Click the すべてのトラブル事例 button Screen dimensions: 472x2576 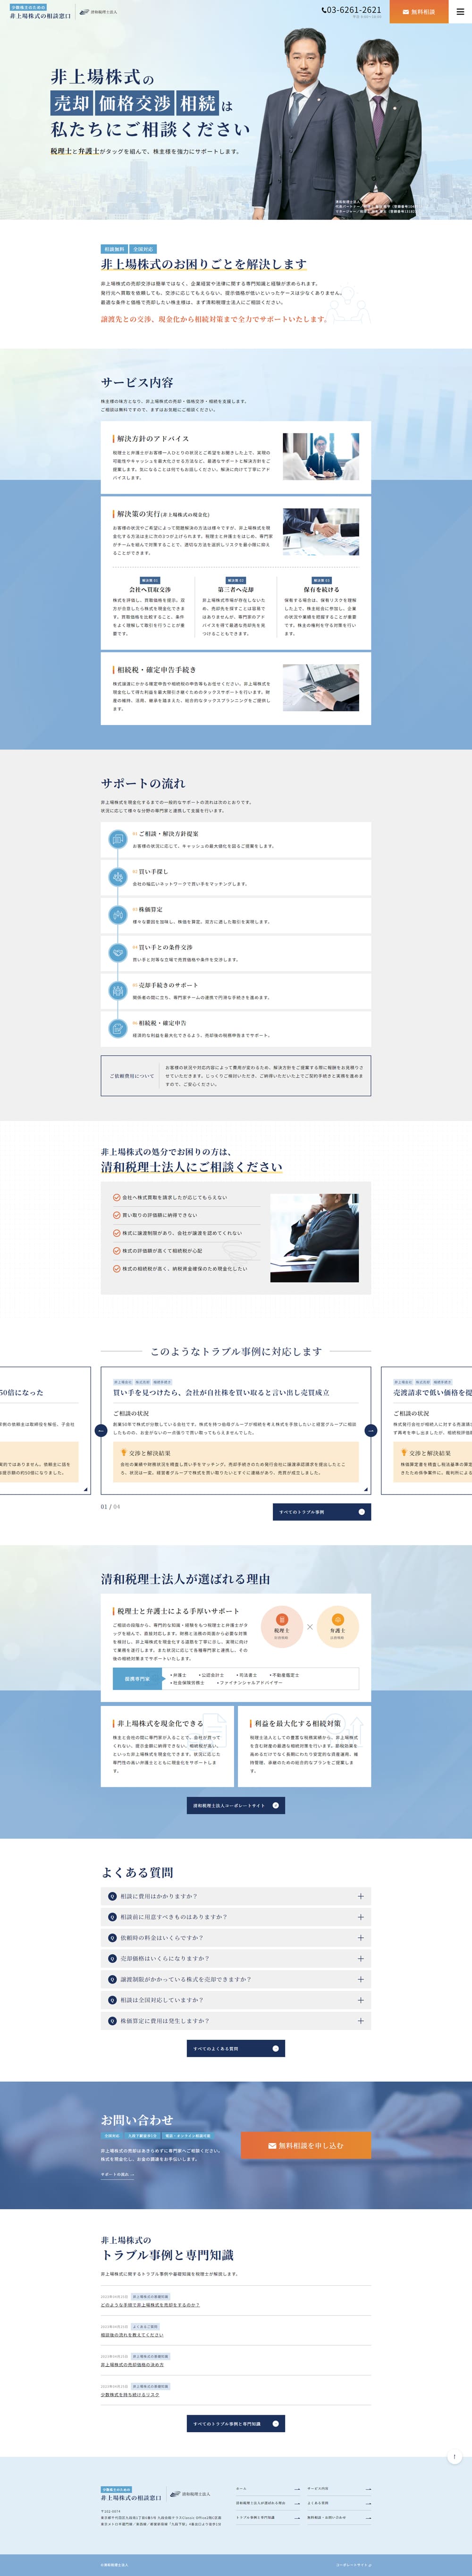coord(321,1512)
